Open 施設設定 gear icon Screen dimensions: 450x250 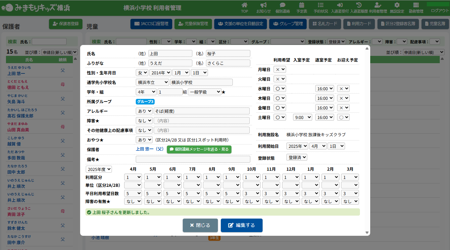click(x=397, y=5)
